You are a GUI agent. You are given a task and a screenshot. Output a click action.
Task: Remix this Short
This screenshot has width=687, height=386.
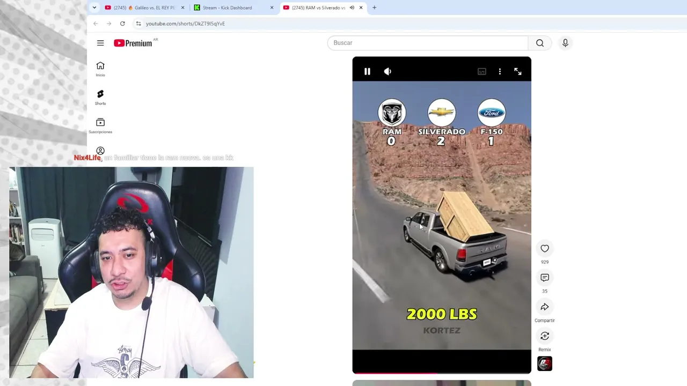click(x=545, y=336)
